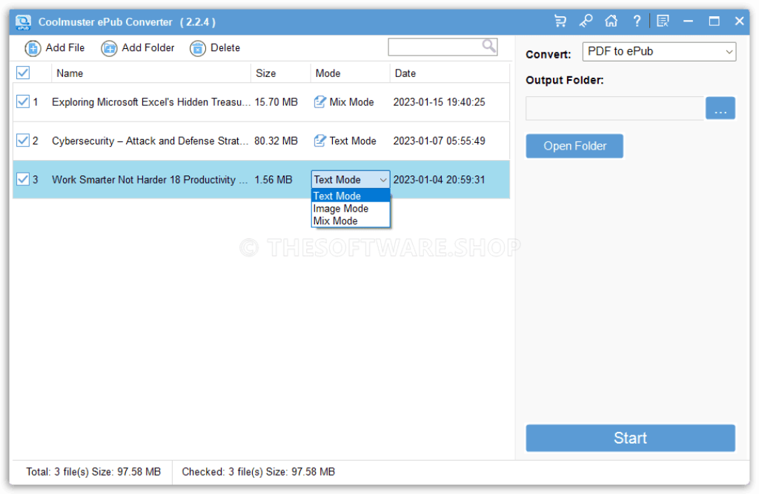Image resolution: width=759 pixels, height=494 pixels.
Task: Select the Work Smarter Not Harder 18 Productivity row
Action: (262, 179)
